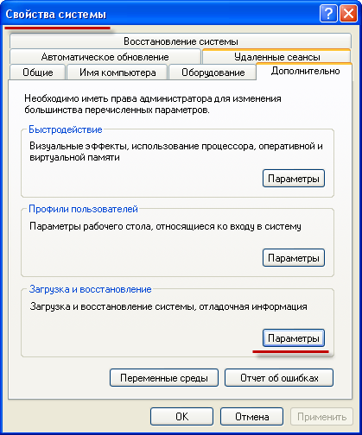Confirm with the OK button

click(x=181, y=416)
